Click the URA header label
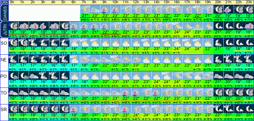The height and width of the screenshot is (121, 254). click(x=4, y=2)
